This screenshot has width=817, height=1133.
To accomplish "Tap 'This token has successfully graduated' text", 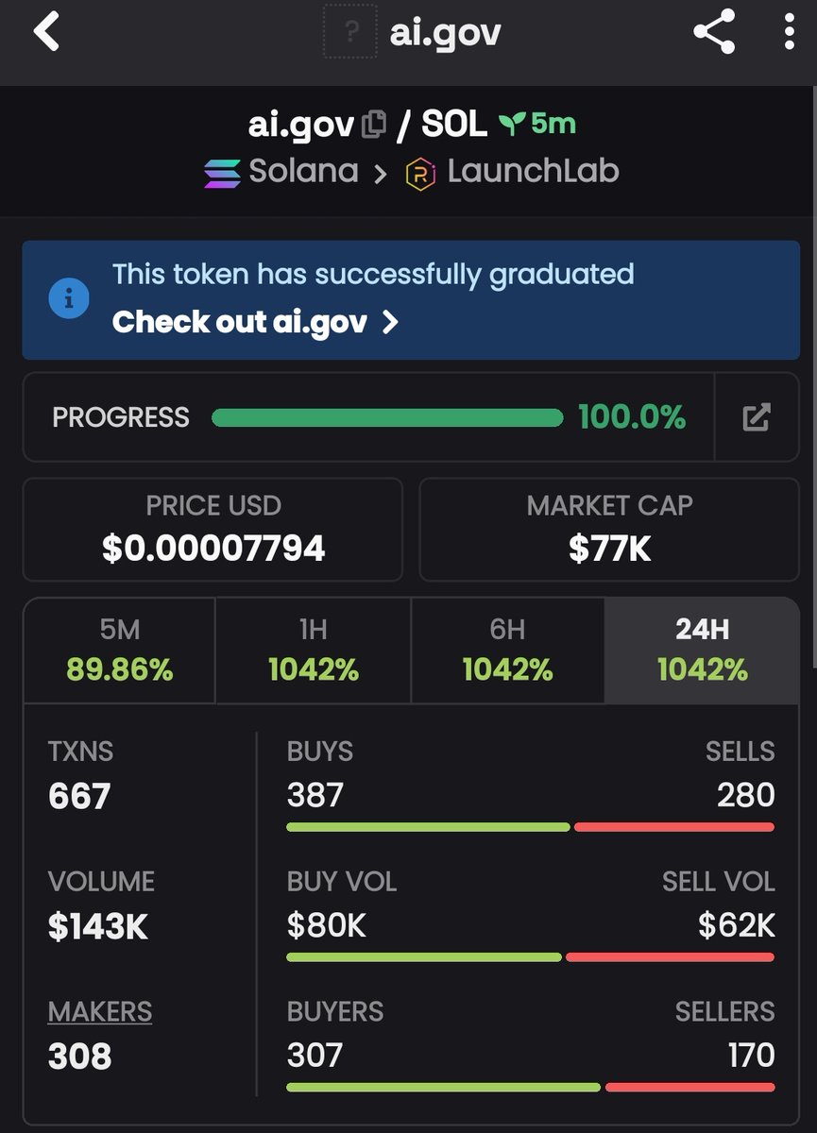I will pyautogui.click(x=373, y=275).
